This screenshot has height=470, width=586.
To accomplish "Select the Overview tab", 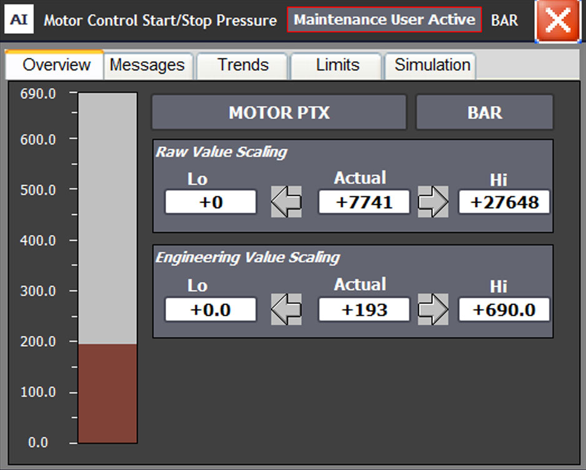I will pyautogui.click(x=54, y=65).
